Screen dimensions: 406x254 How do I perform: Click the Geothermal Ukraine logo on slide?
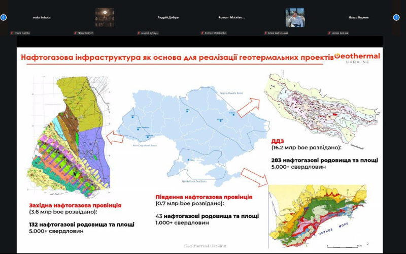[x=357, y=58]
